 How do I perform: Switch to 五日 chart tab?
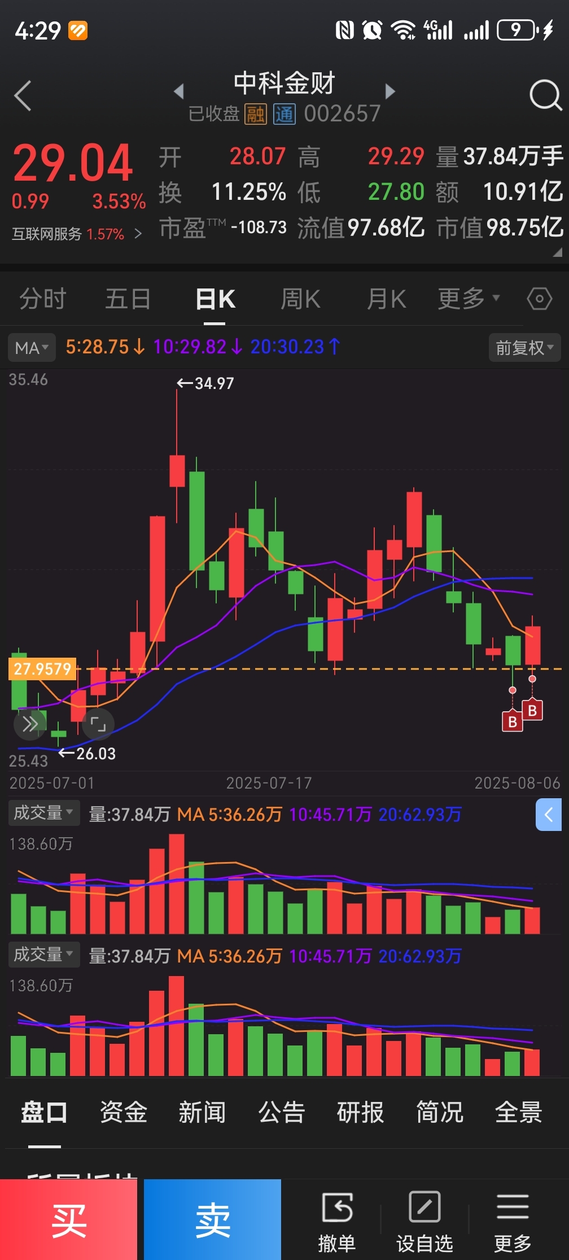(x=128, y=299)
